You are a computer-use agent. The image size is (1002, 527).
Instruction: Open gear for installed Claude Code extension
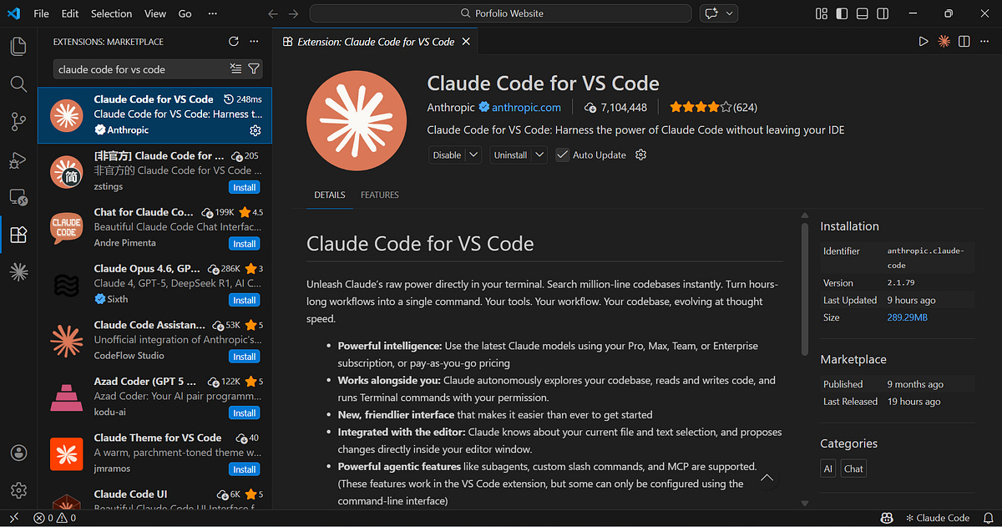pyautogui.click(x=256, y=130)
